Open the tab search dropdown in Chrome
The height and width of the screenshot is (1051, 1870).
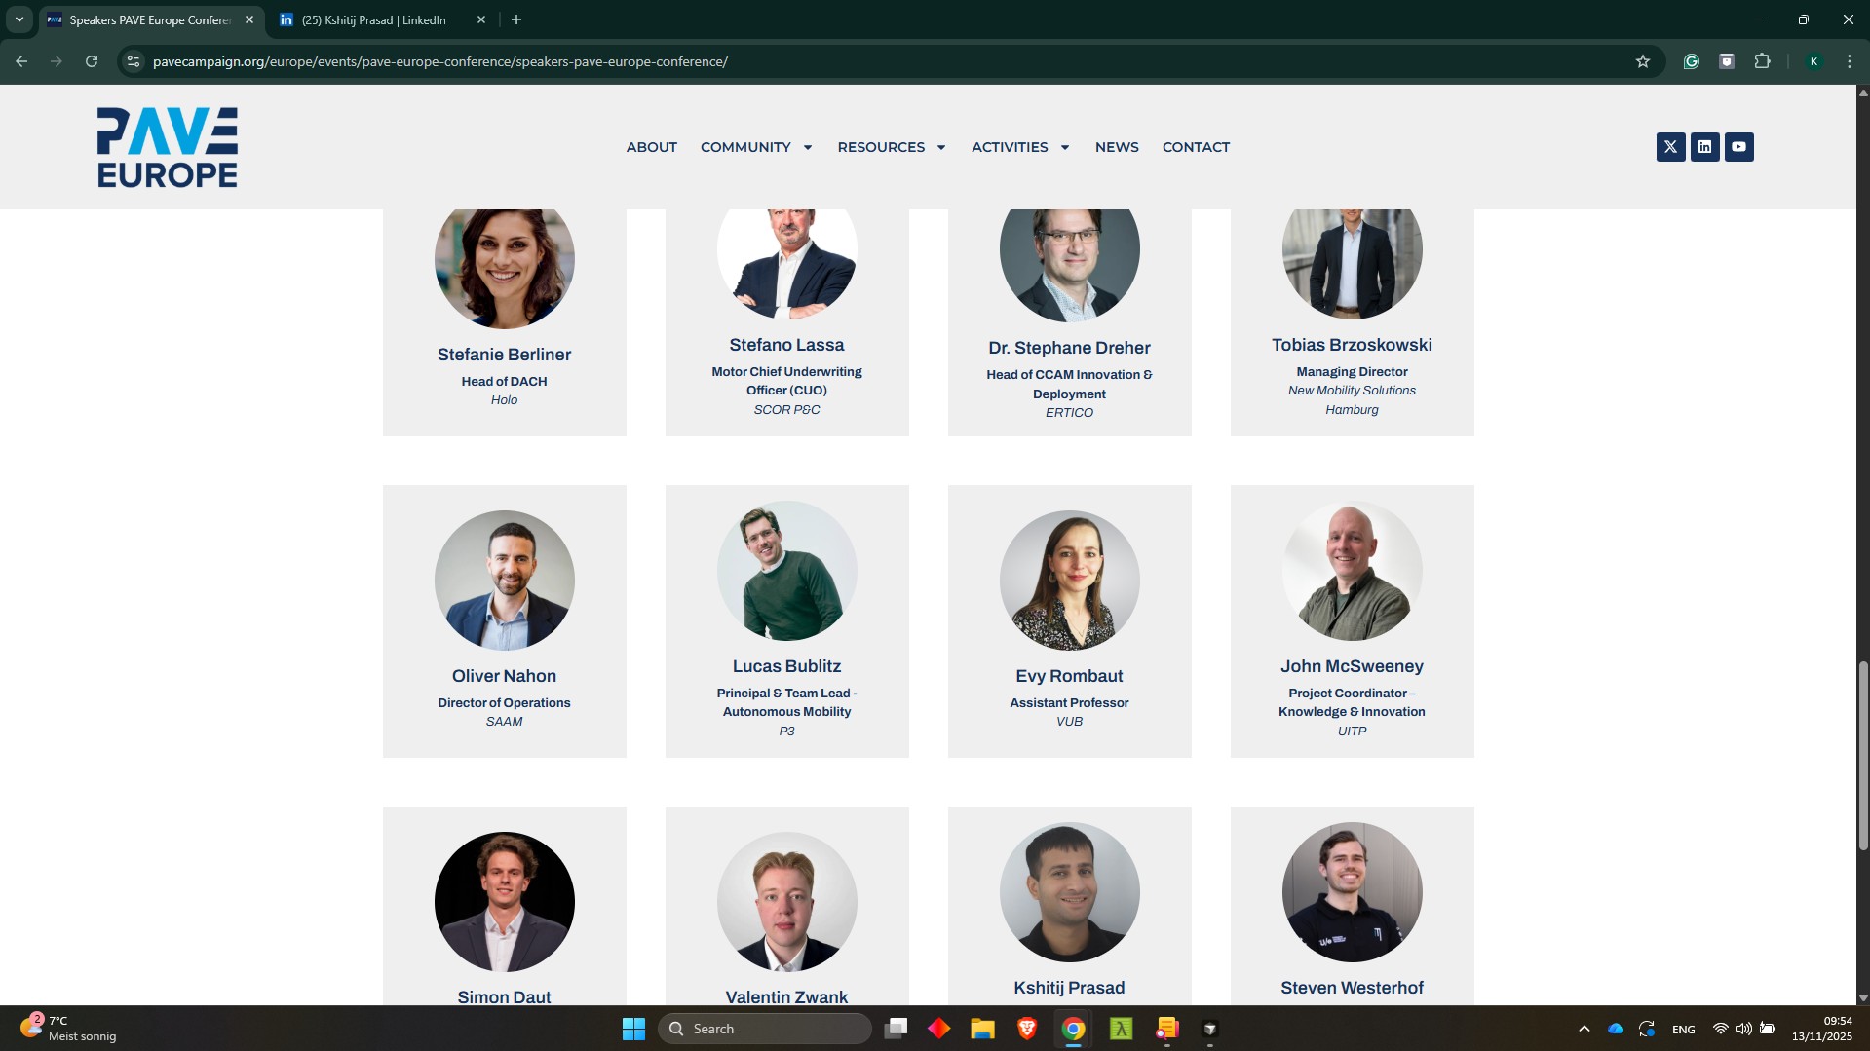19,19
